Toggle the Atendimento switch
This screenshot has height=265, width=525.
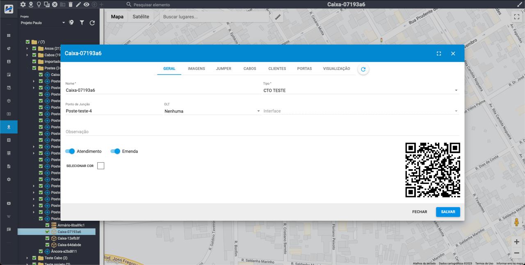[x=70, y=151]
